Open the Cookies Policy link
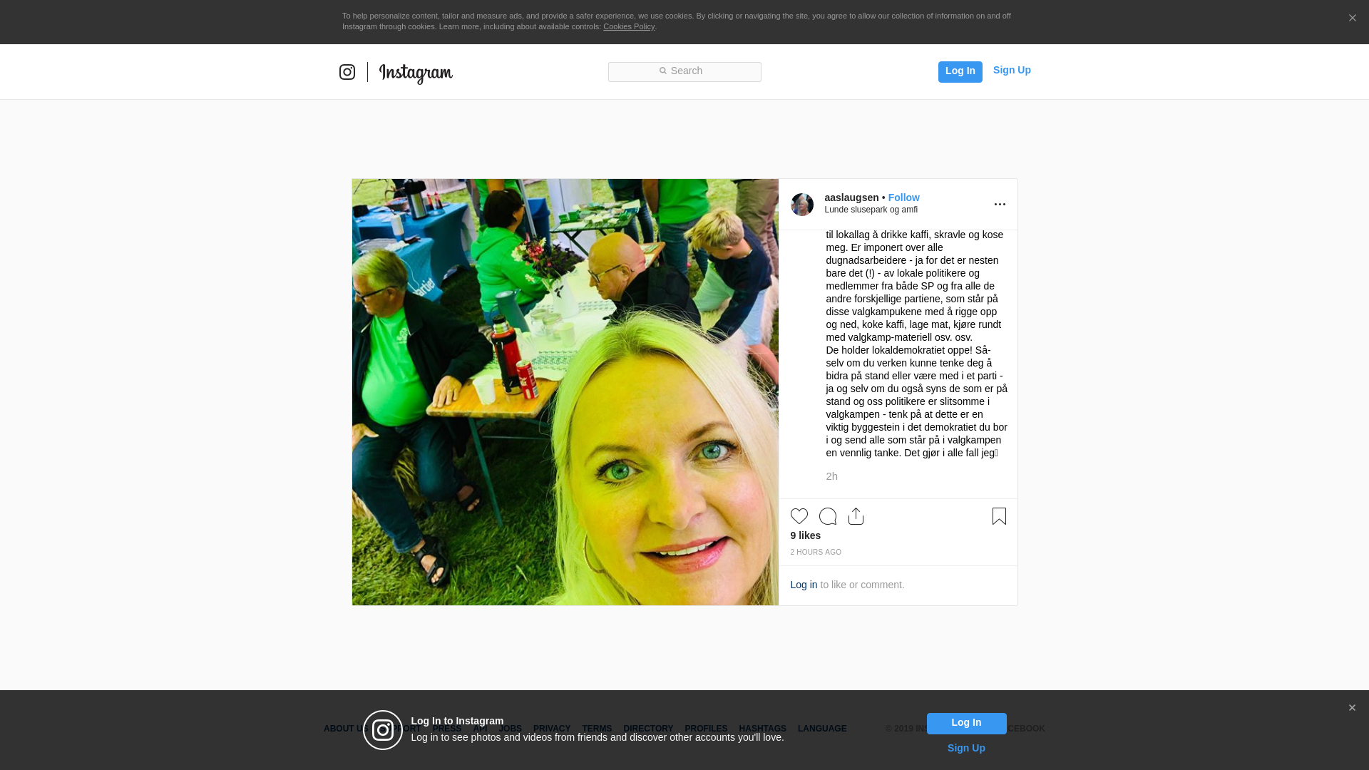1369x770 pixels. [629, 26]
